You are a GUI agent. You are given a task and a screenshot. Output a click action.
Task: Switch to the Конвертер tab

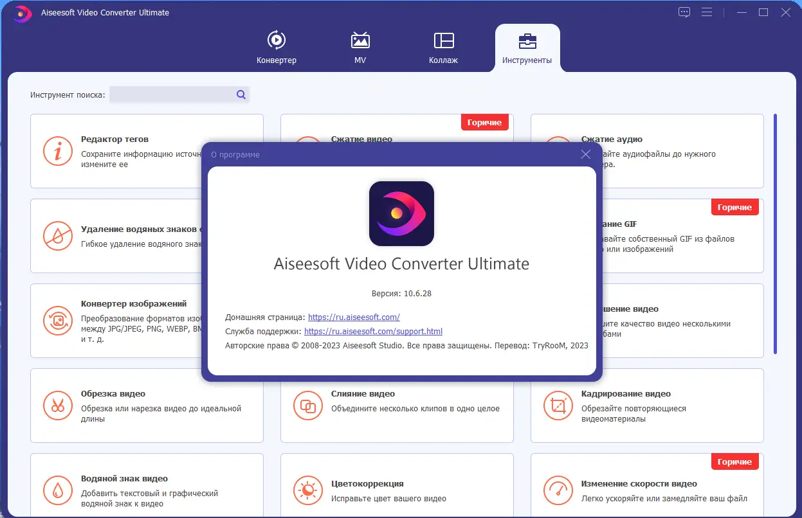tap(277, 47)
